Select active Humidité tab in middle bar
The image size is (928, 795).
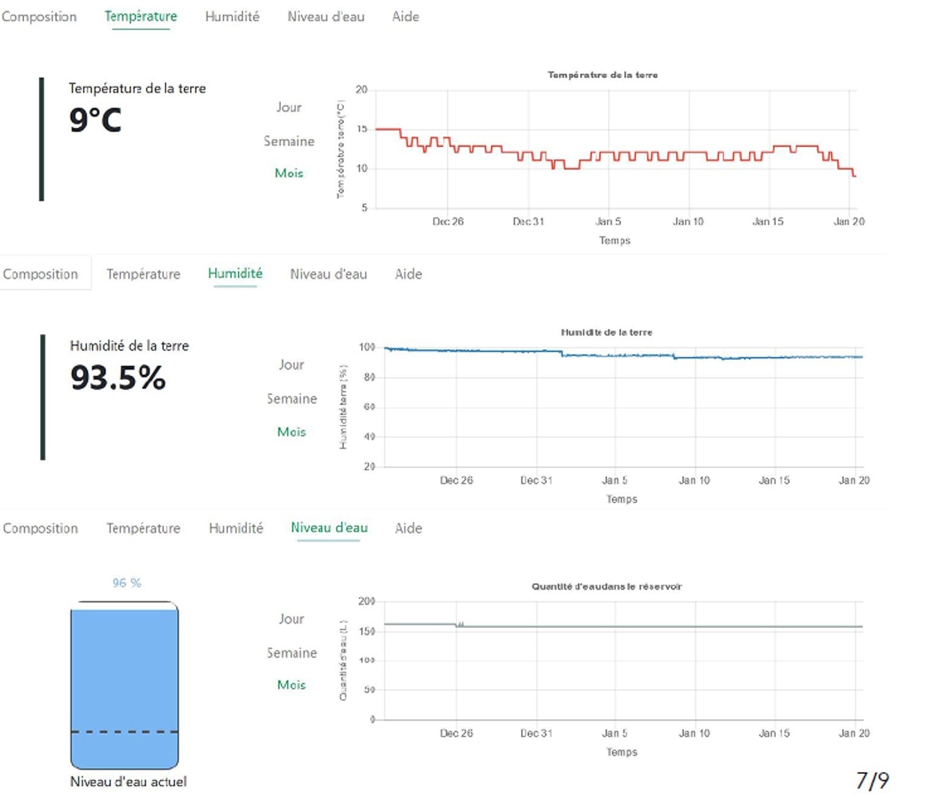(x=235, y=273)
